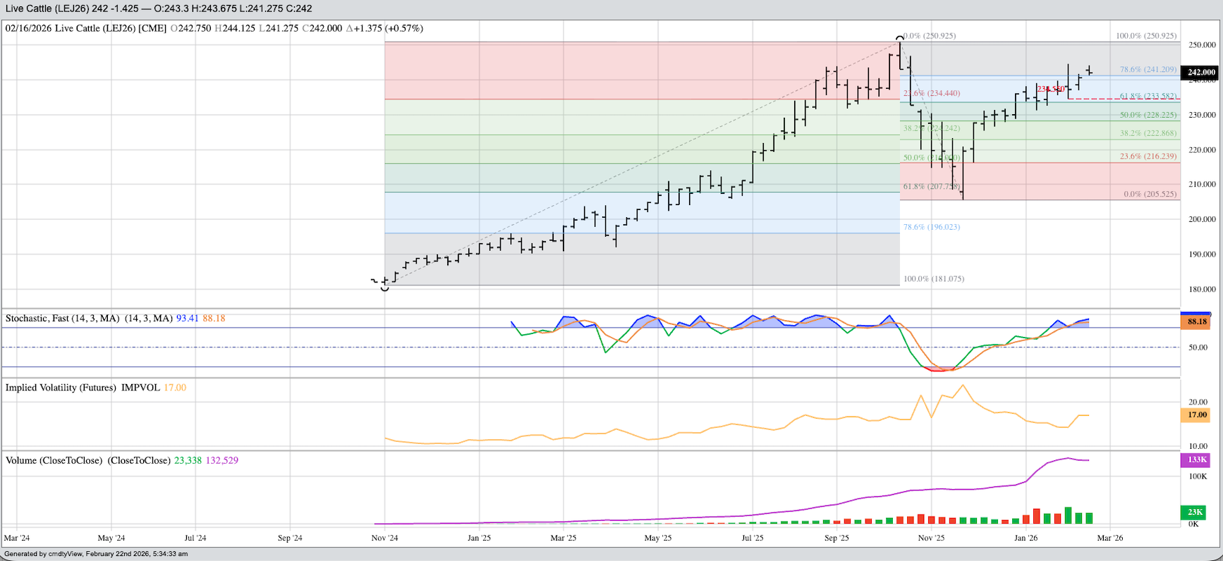Viewport: 1223px width, 561px height.
Task: Click the black 242.000 current price tag
Action: click(x=1200, y=72)
